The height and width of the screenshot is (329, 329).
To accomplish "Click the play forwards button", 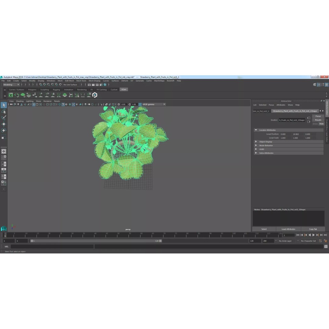I will pyautogui.click(x=313, y=235).
